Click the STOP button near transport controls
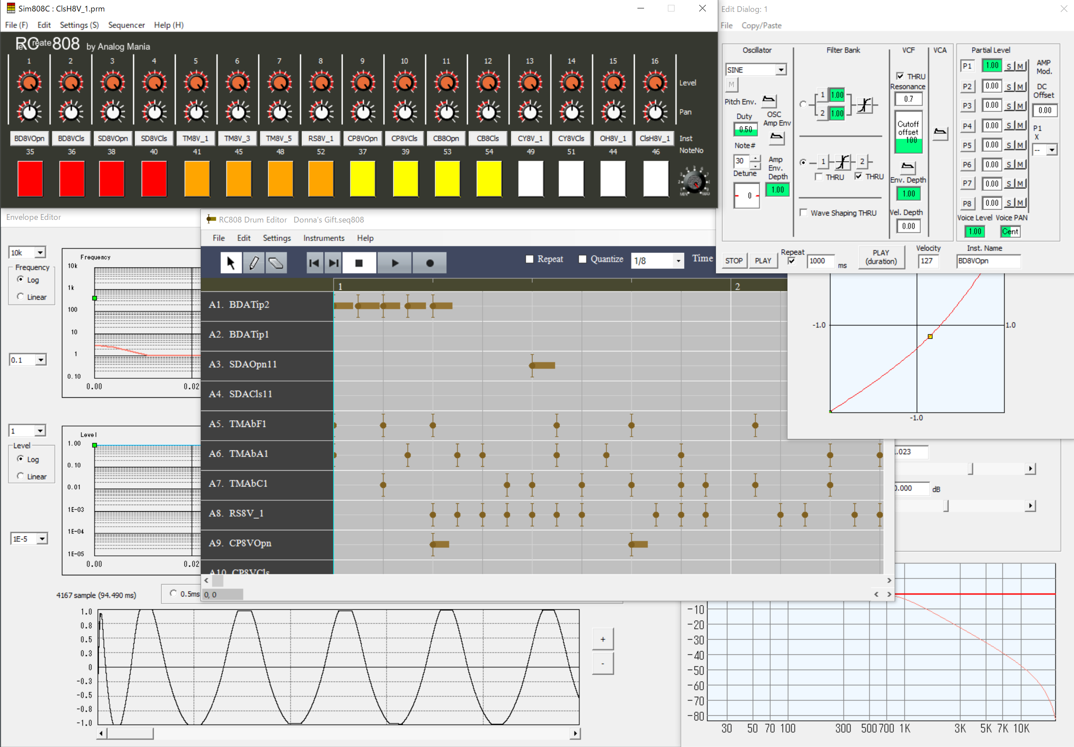 (x=732, y=260)
